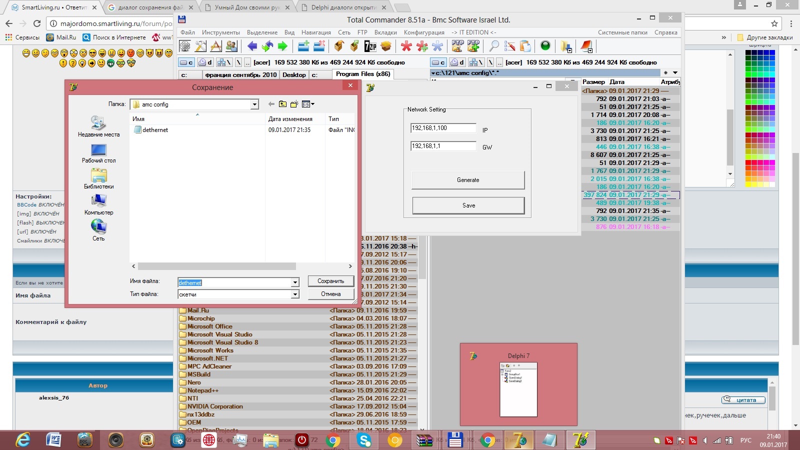Screen dimensions: 800x450
Task: Click the blue back arrow in toolbar
Action: (x=252, y=46)
